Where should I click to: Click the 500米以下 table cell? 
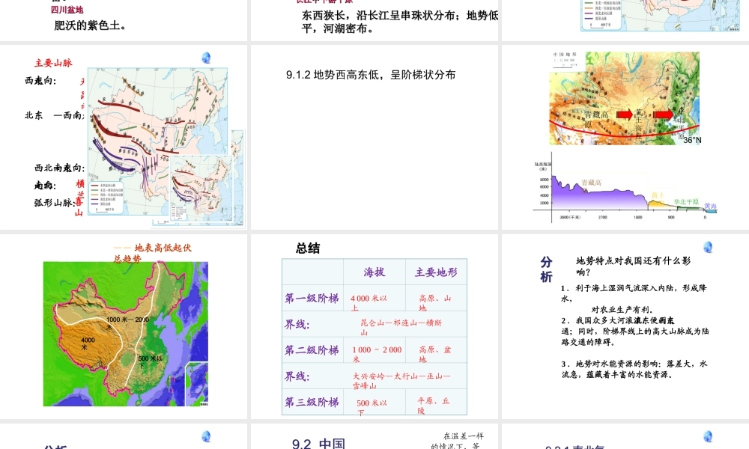click(372, 407)
